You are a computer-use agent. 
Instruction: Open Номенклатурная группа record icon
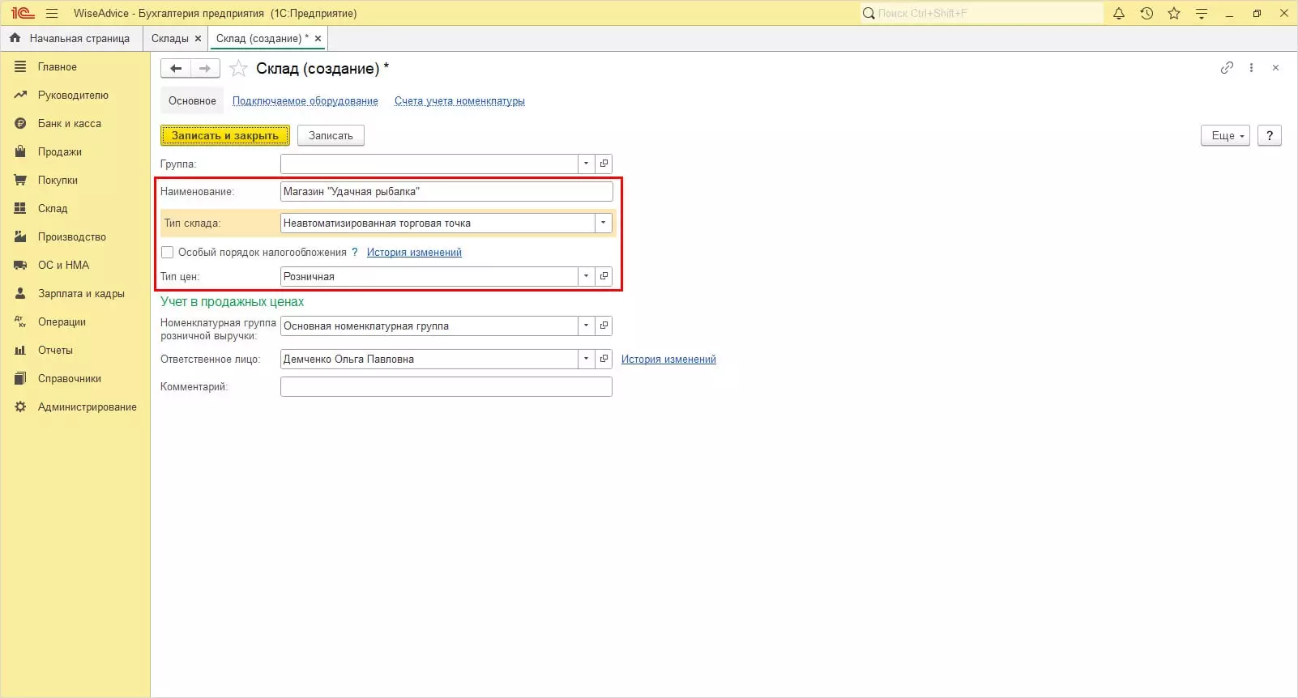pos(604,326)
